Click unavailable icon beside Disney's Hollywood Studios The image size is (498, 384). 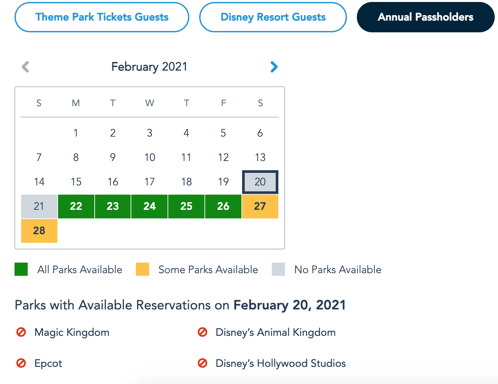coord(202,363)
